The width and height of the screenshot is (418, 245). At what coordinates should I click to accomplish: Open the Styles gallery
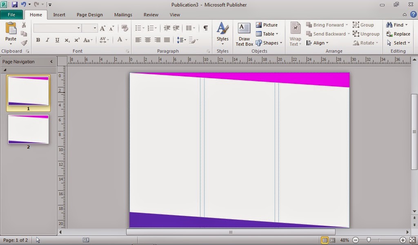pos(222,33)
